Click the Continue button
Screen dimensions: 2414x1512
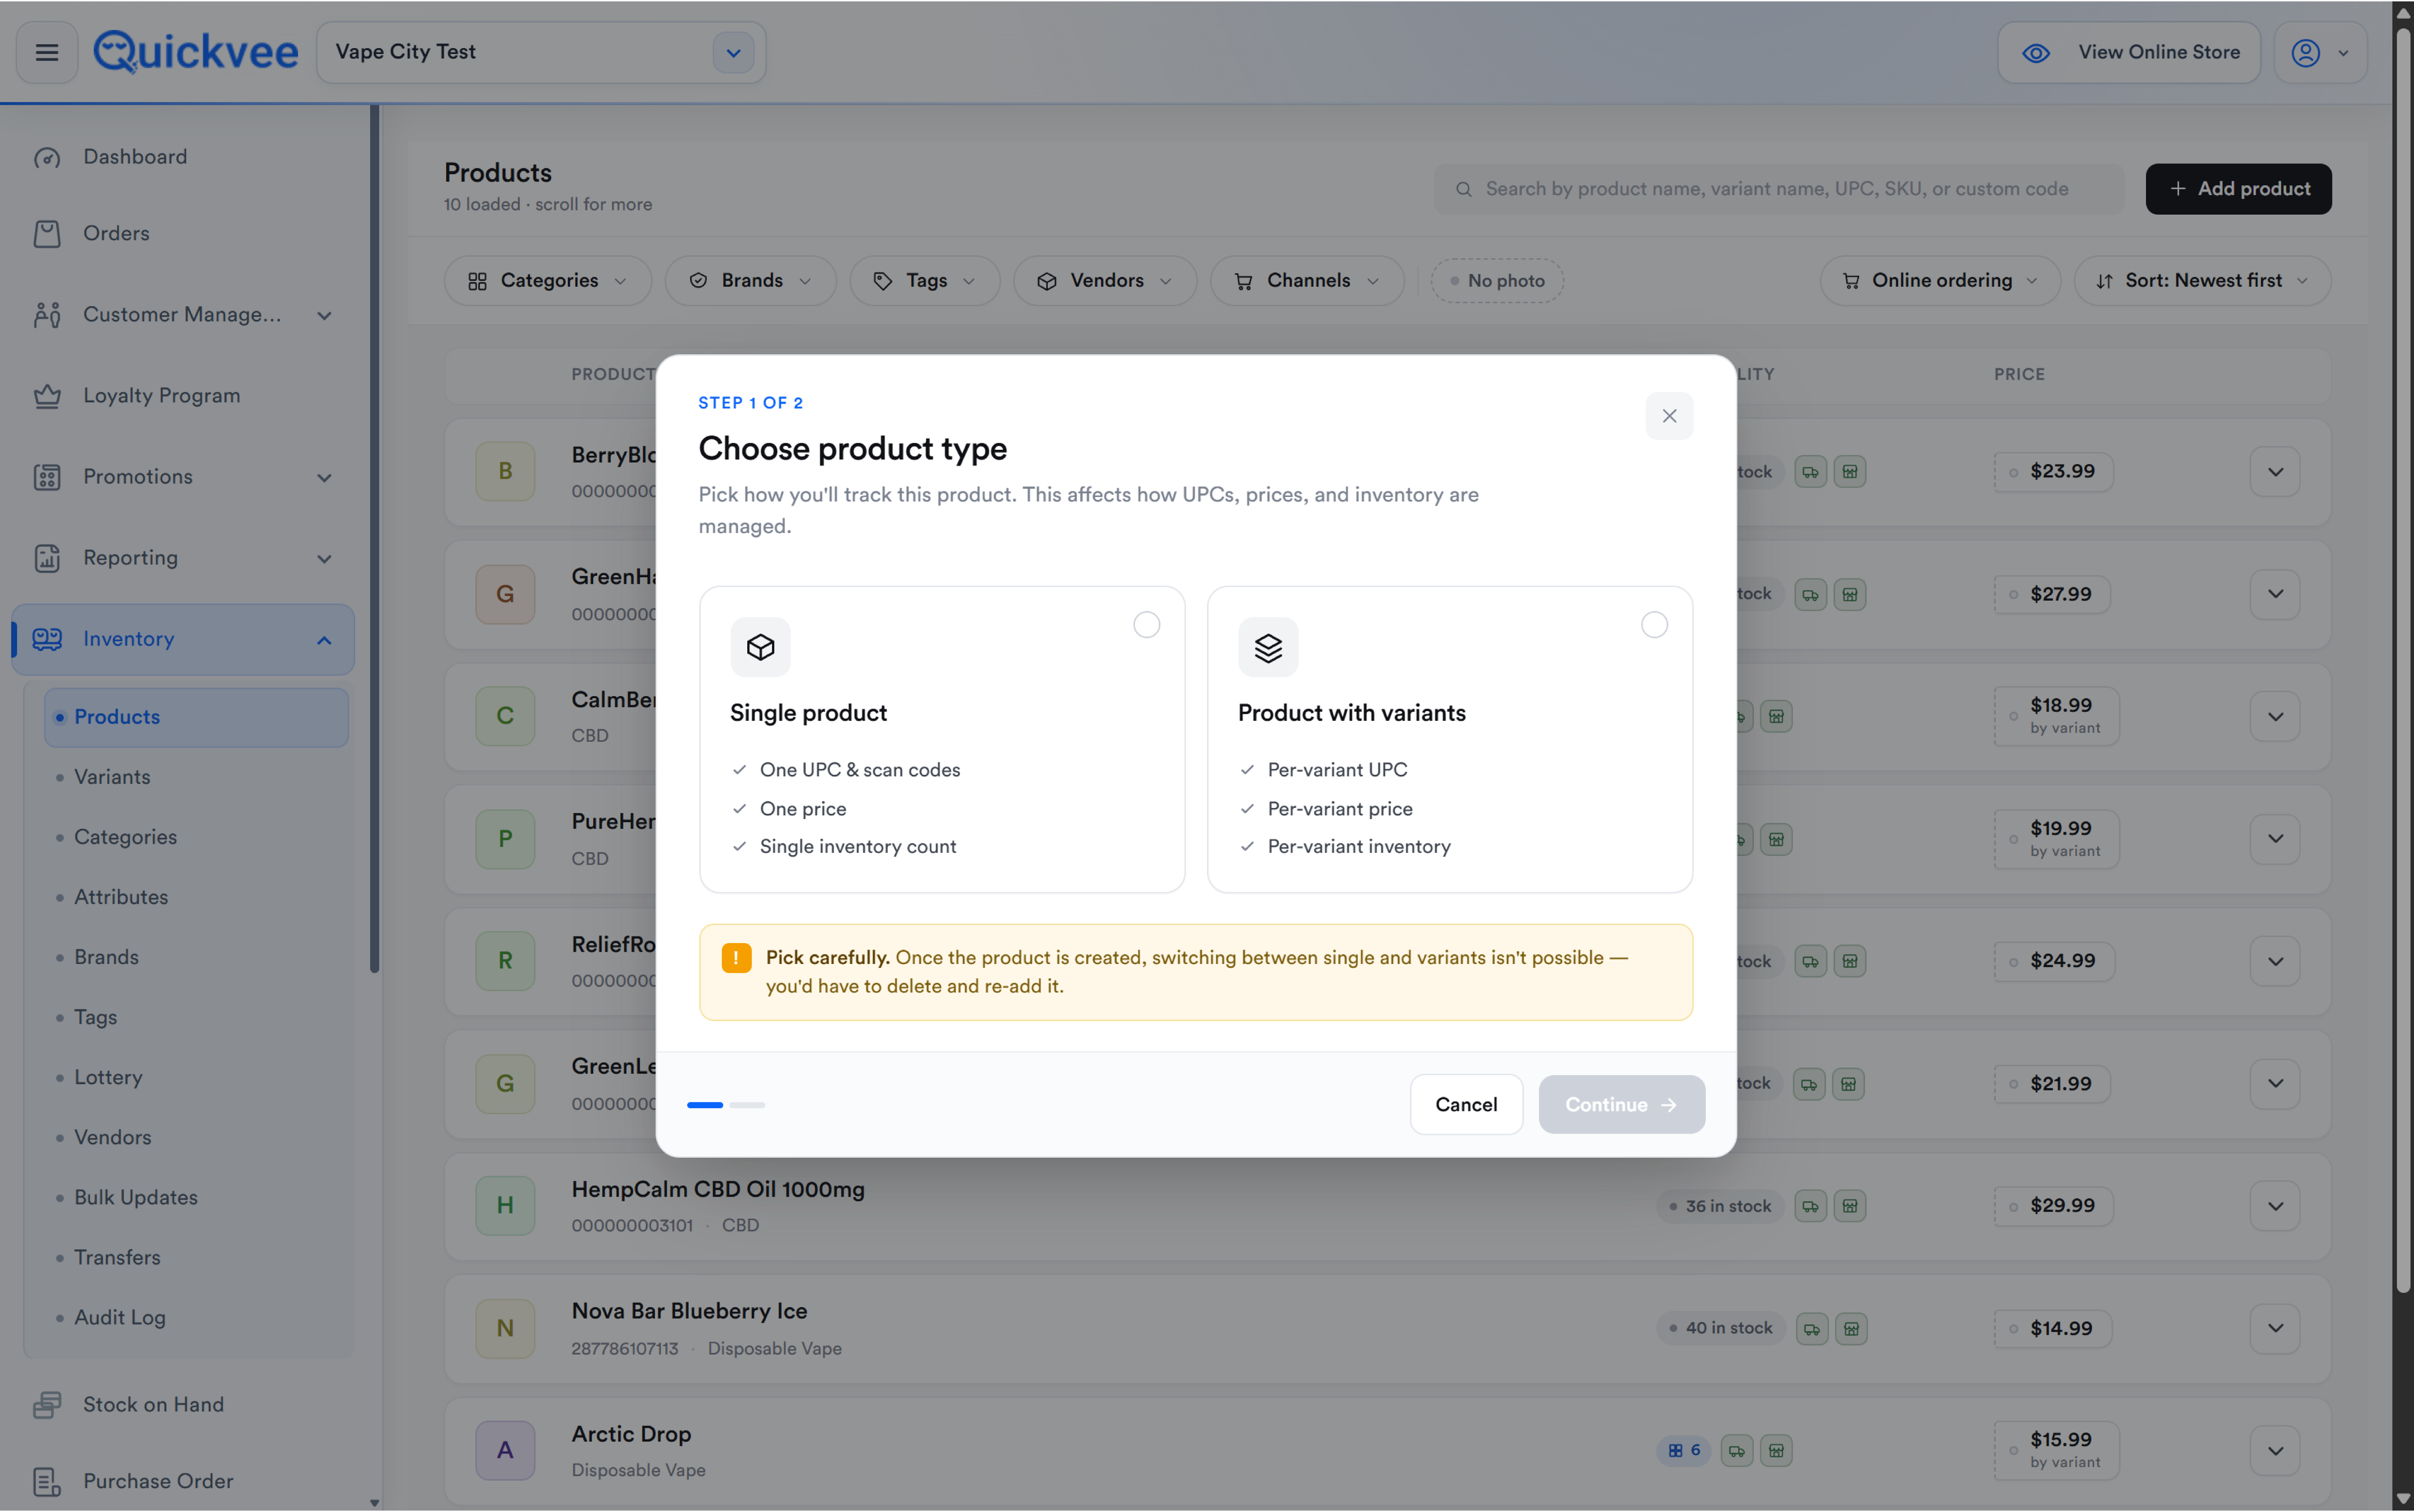click(1622, 1105)
